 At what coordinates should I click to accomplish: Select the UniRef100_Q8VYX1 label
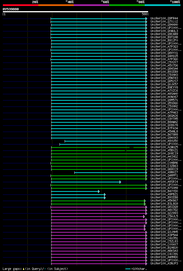coord(164,53)
